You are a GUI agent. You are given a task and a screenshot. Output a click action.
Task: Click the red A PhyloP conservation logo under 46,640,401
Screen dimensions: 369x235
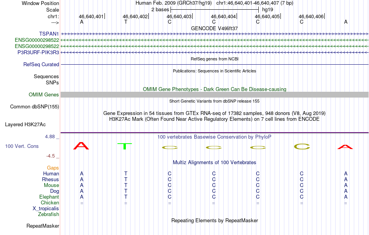point(81,146)
